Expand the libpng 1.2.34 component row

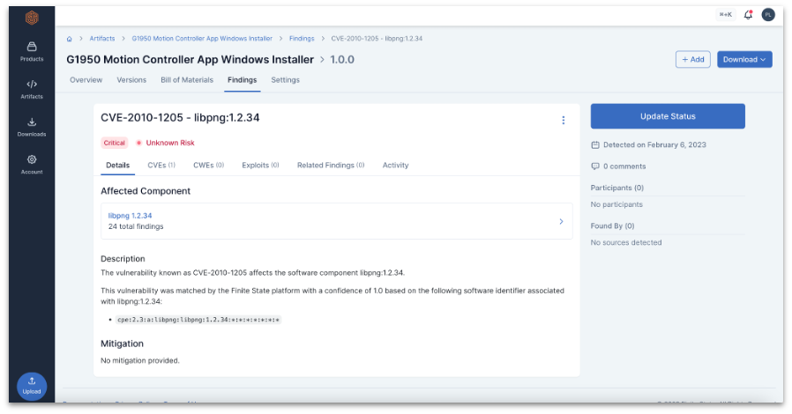pos(561,221)
